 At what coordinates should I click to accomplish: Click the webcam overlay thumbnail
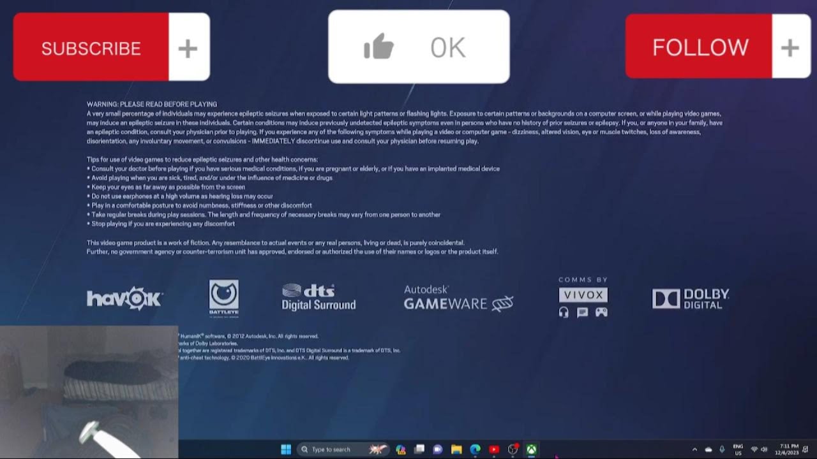pyautogui.click(x=89, y=391)
